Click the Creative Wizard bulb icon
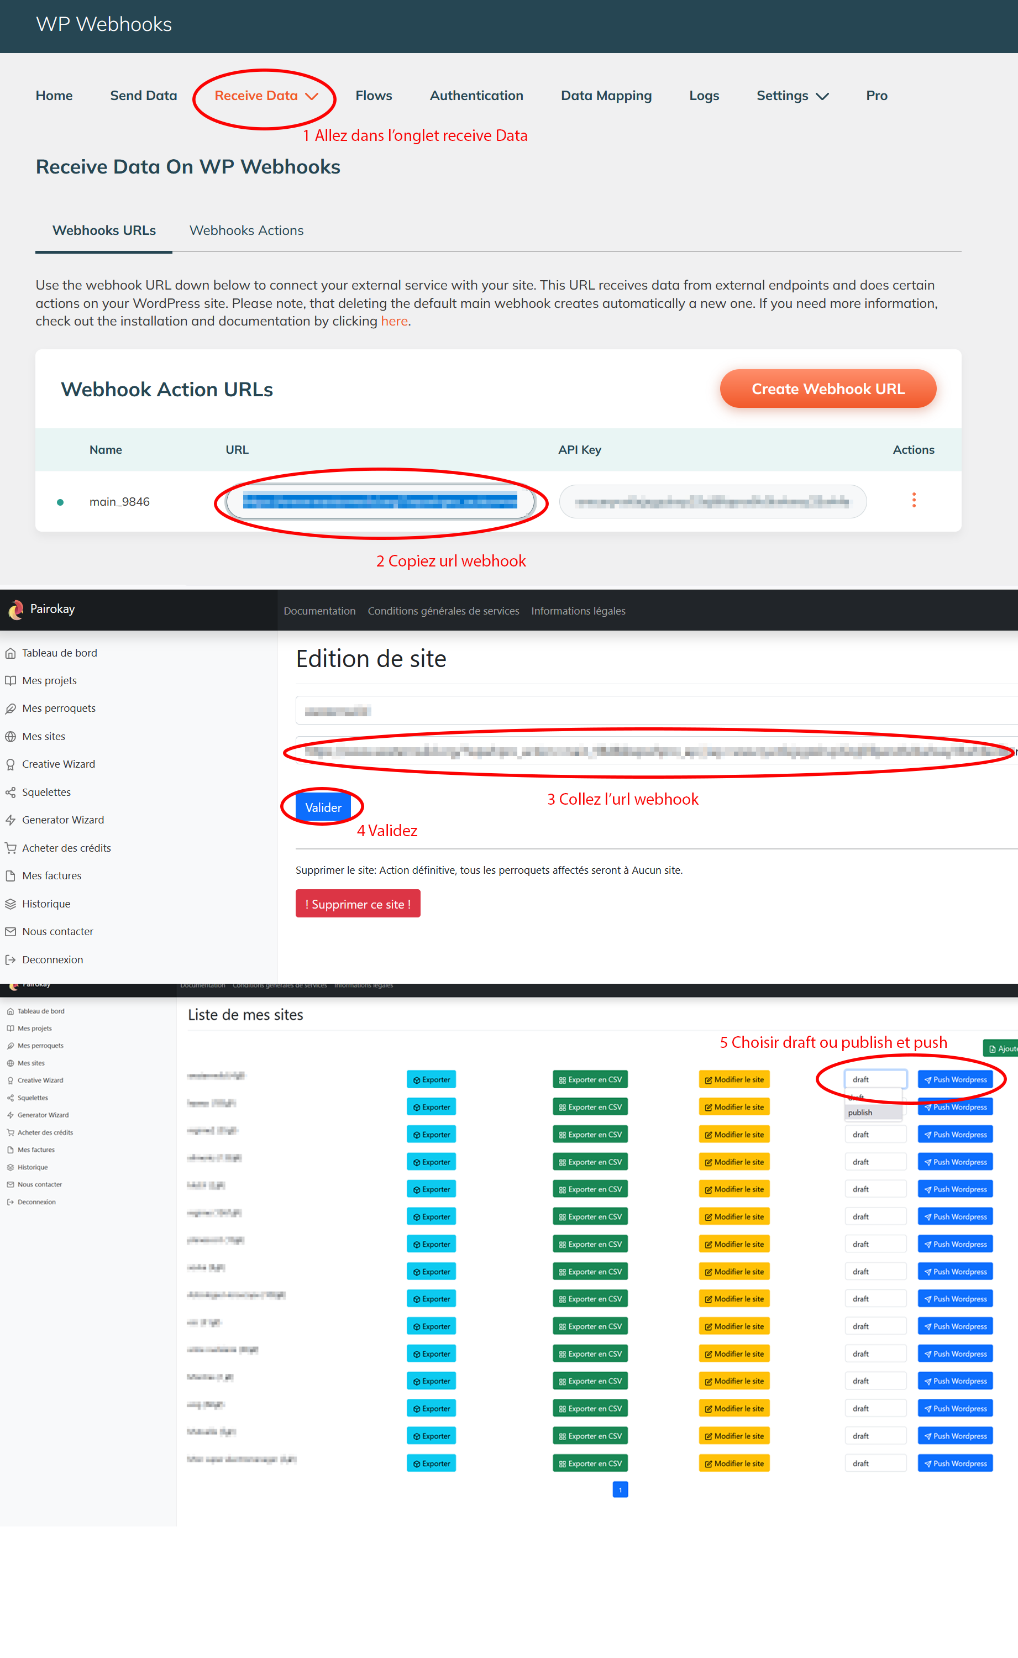Screen dimensions: 1018x1658 [11, 765]
